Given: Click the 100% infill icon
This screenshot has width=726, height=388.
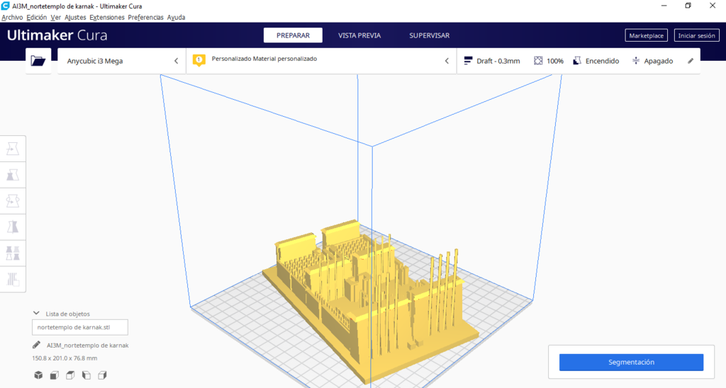Looking at the screenshot, I should click(x=538, y=61).
